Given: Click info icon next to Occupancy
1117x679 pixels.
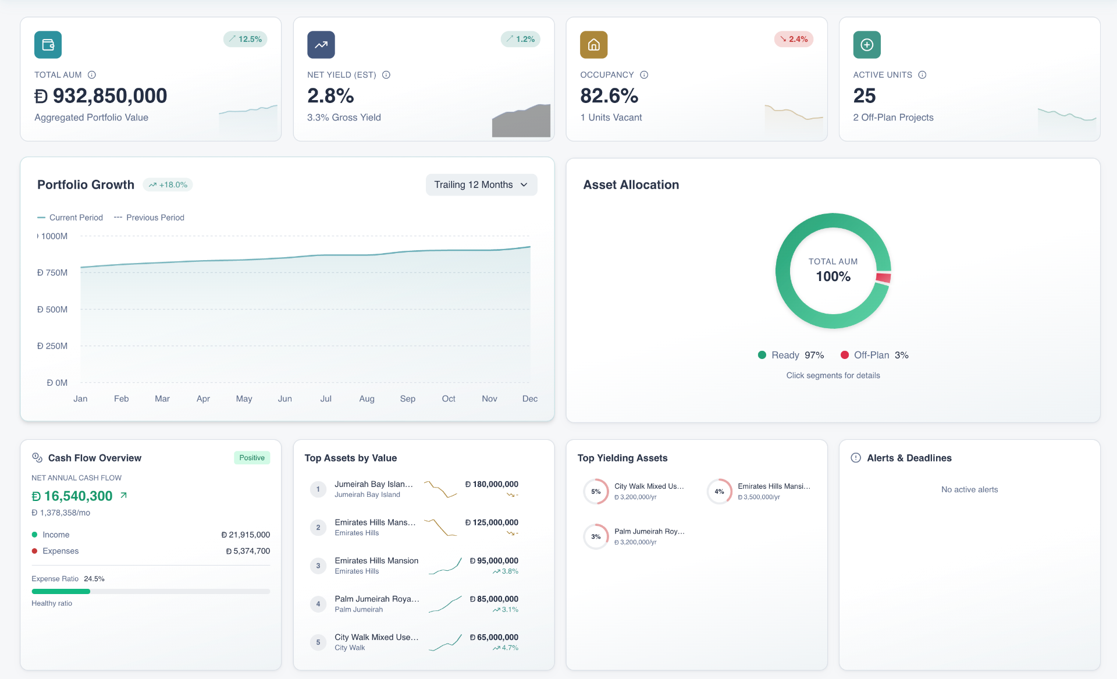Looking at the screenshot, I should coord(644,75).
